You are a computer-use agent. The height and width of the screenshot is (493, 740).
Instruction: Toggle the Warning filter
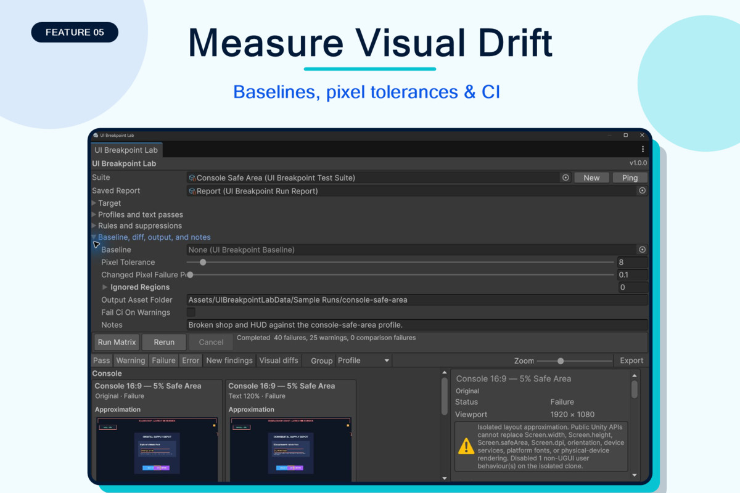pos(131,361)
